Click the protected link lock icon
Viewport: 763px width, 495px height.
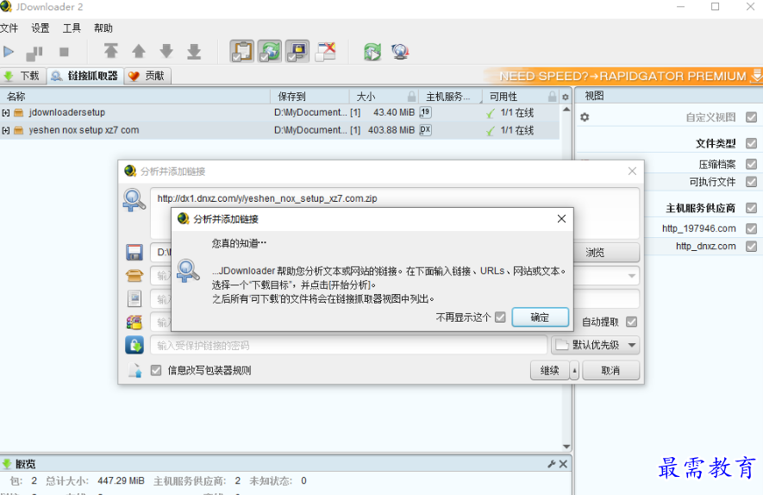point(134,345)
